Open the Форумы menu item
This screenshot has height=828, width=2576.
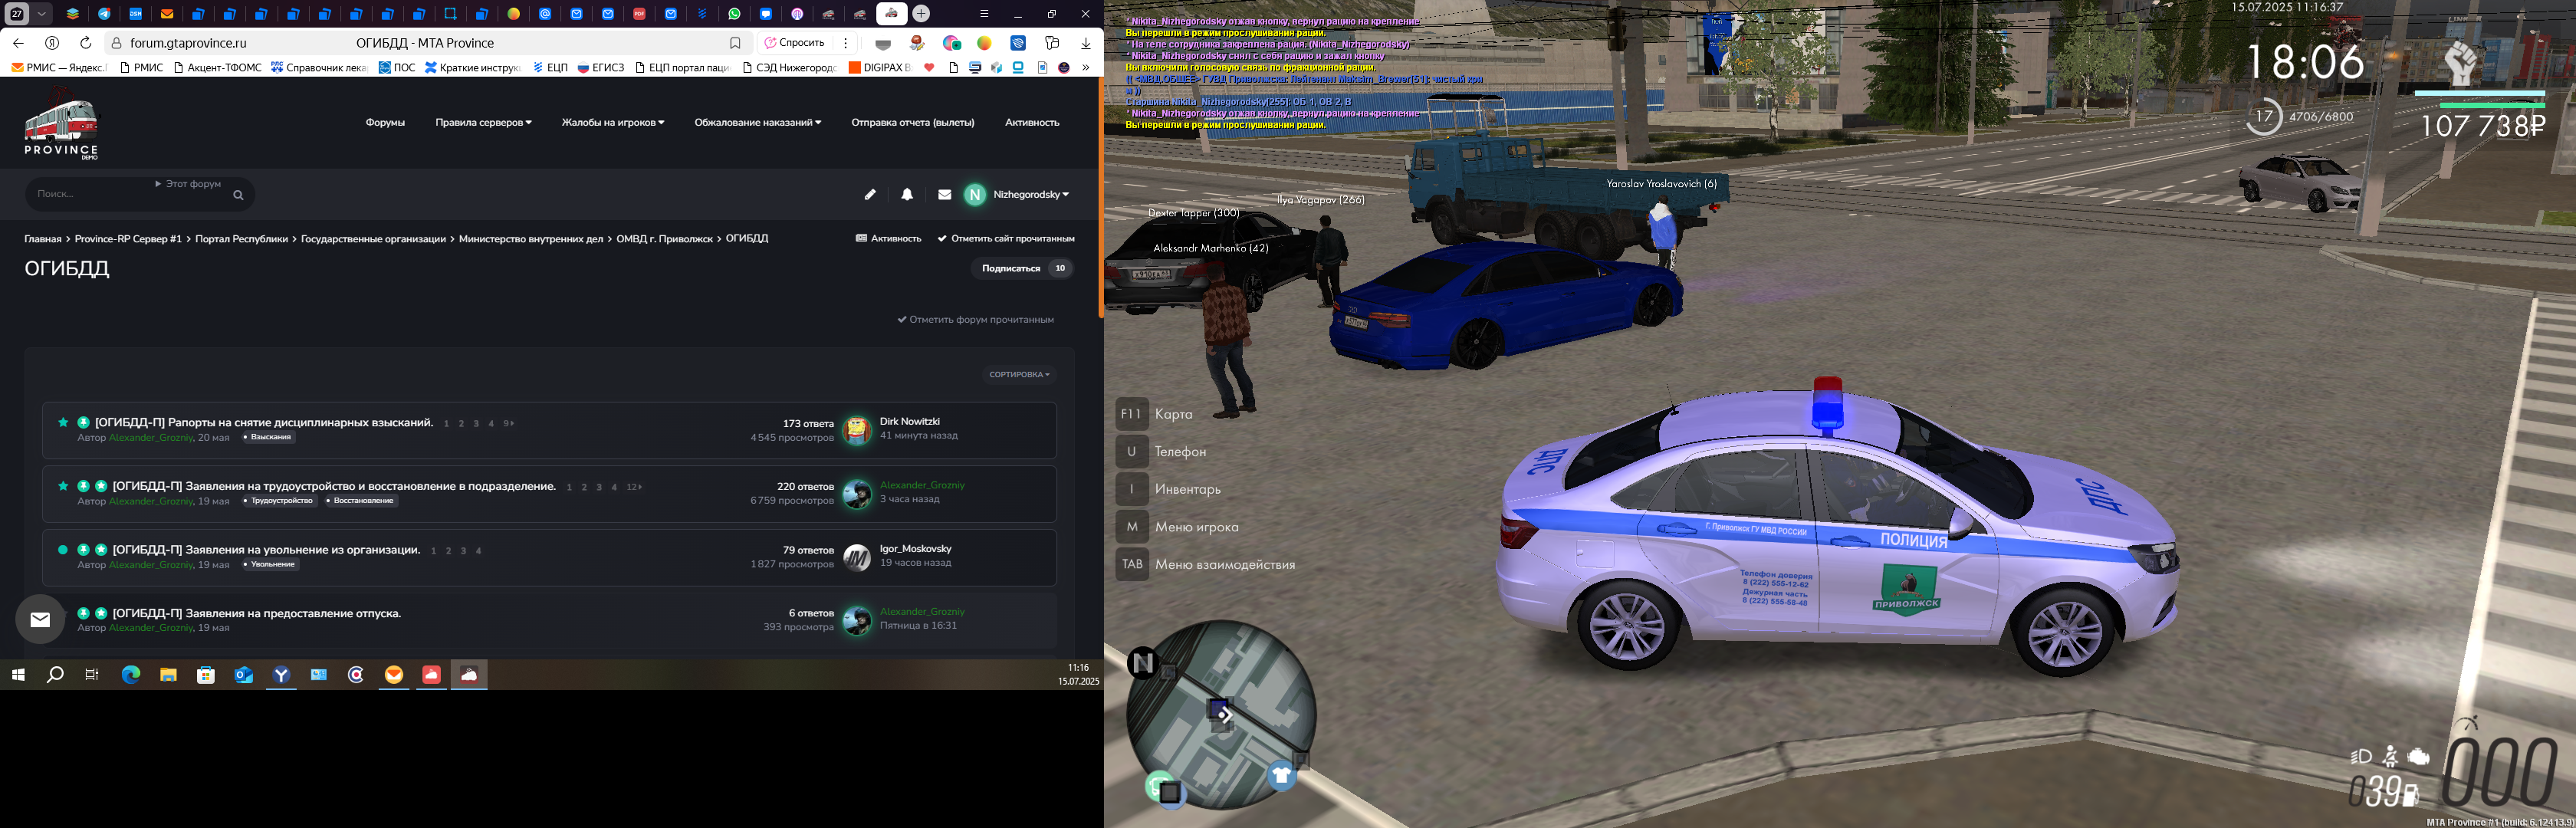point(385,122)
